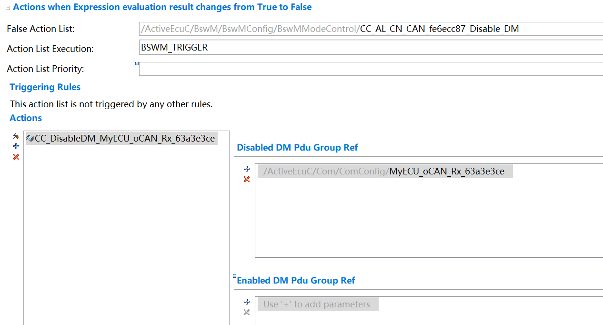603x325 pixels.
Task: Click the Actions section heading
Action: coord(26,118)
